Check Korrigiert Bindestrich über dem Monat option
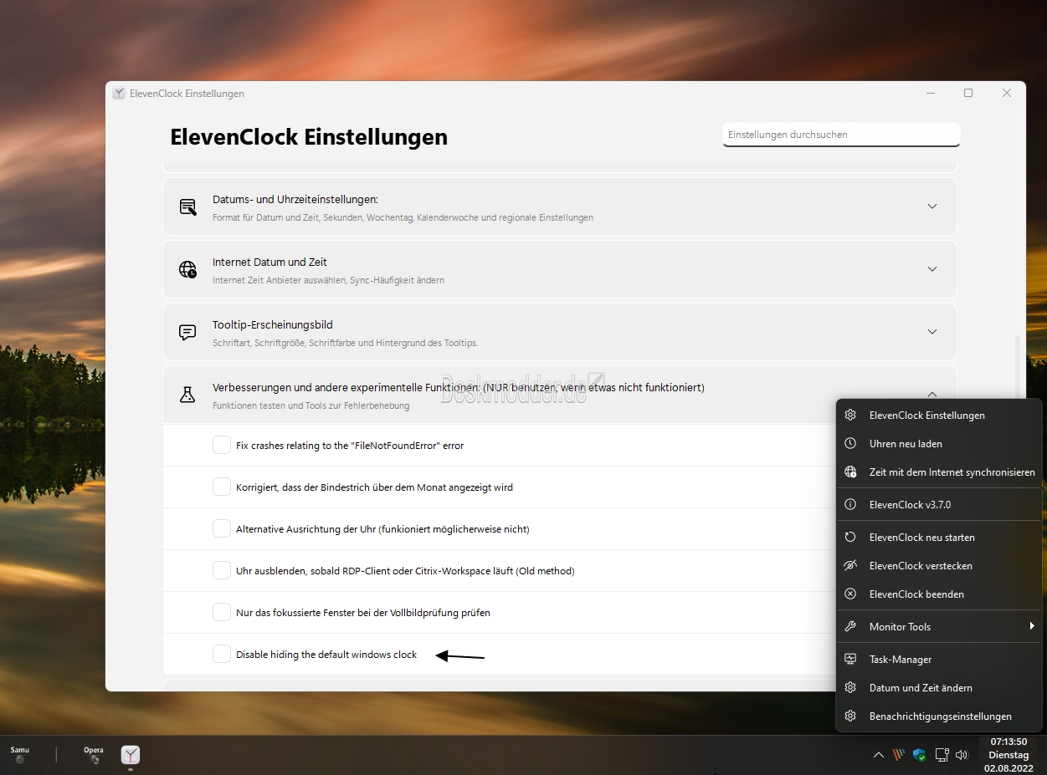The height and width of the screenshot is (775, 1047). coord(221,487)
